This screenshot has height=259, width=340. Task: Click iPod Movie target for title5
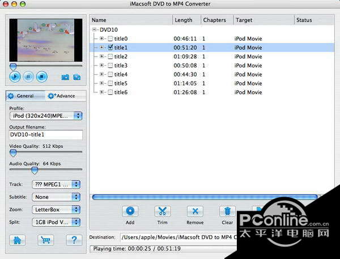click(x=248, y=83)
